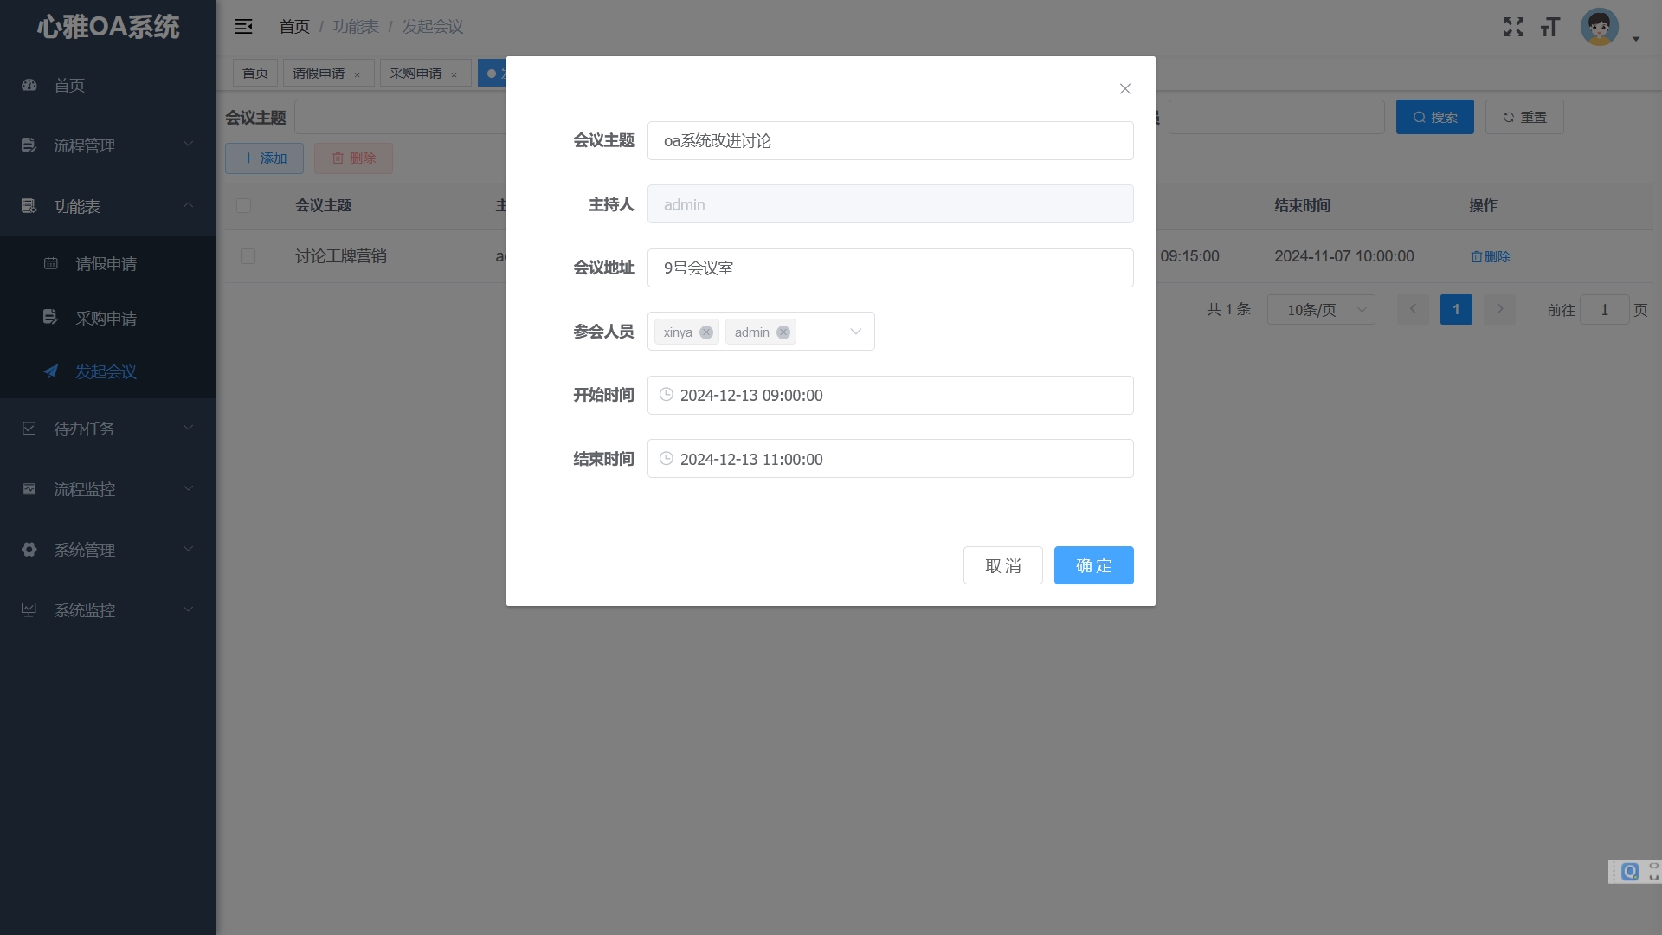Image resolution: width=1662 pixels, height=935 pixels.
Task: Click the clock icon in 开始时间 field
Action: click(667, 395)
